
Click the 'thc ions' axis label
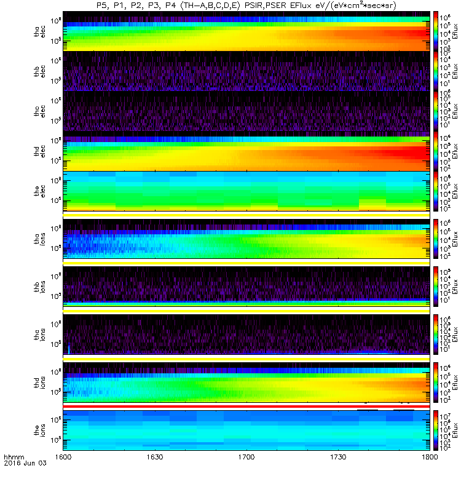tap(40, 335)
